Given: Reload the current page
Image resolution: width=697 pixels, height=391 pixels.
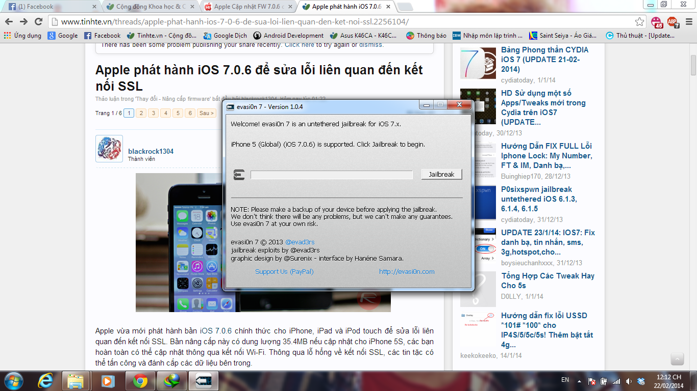Looking at the screenshot, I should click(38, 21).
